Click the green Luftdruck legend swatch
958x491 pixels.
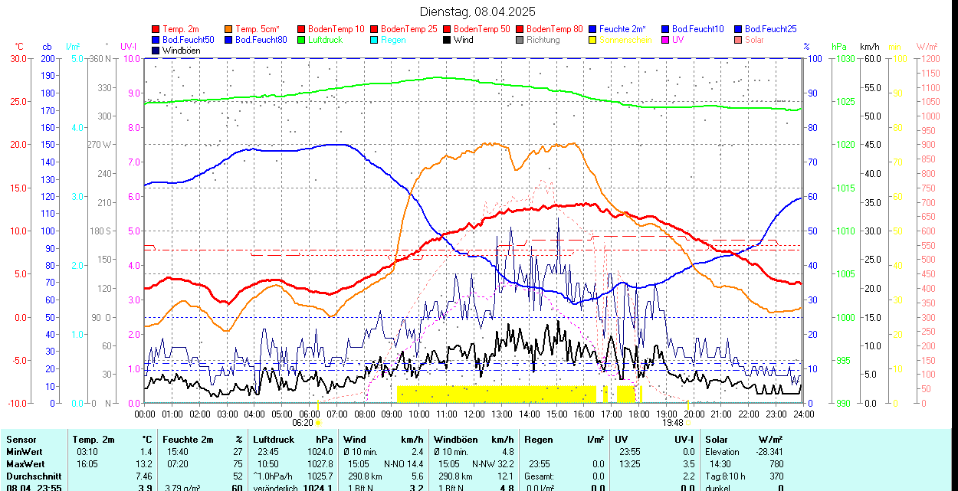point(301,40)
